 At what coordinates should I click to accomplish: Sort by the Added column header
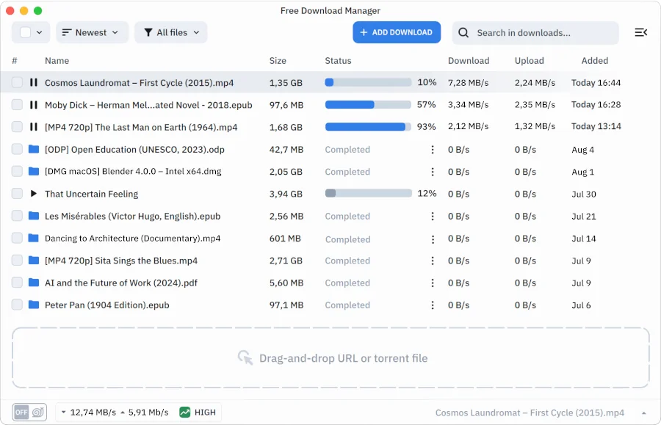coord(594,61)
